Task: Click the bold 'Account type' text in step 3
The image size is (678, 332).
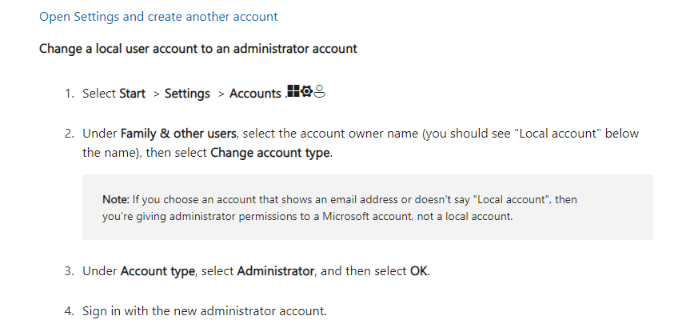Action: (158, 271)
